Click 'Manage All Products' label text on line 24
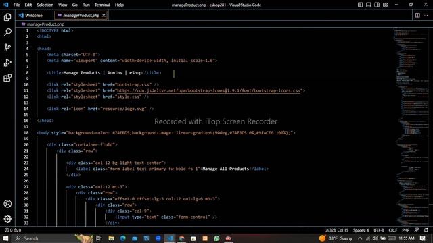The image size is (433, 243). [x=225, y=169]
